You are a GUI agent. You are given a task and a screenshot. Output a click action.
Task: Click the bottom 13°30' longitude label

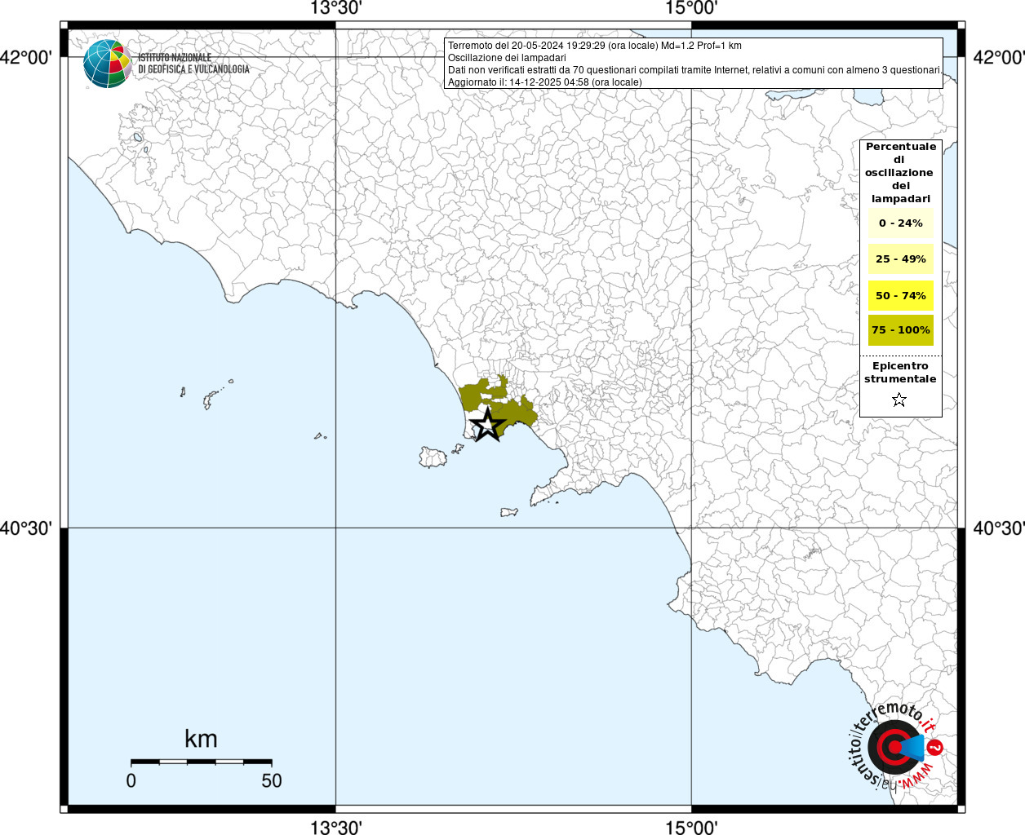(335, 827)
